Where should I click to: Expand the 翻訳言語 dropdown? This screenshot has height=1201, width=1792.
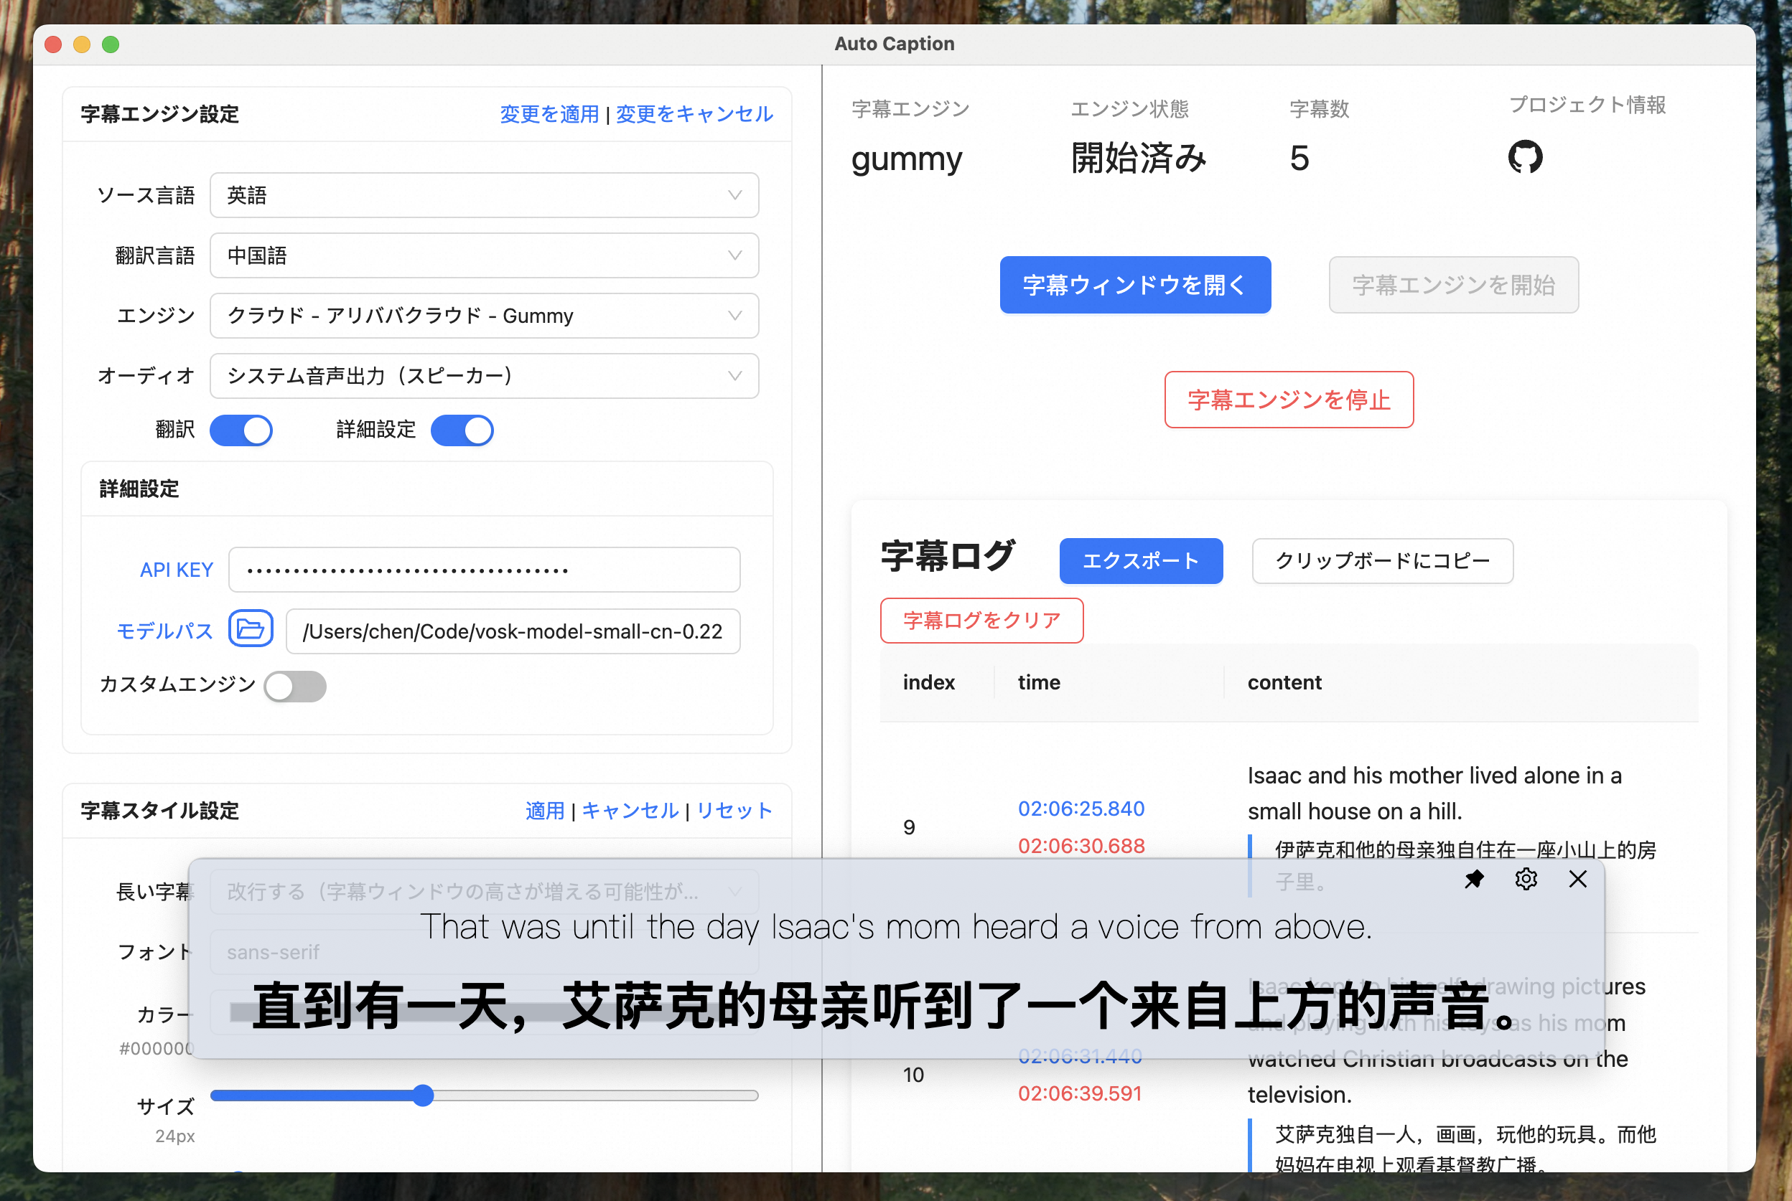(x=484, y=256)
